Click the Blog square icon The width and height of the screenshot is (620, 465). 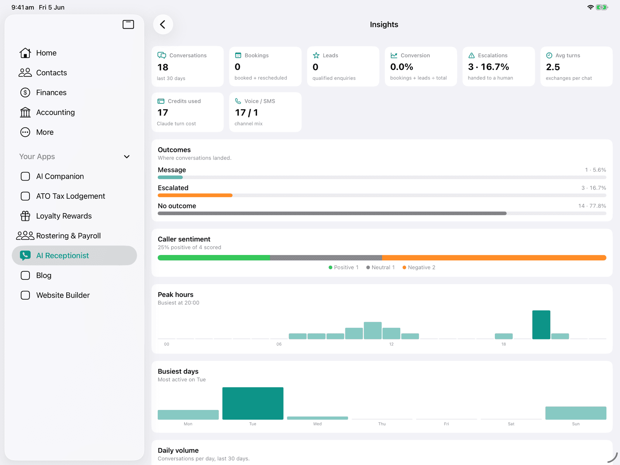pyautogui.click(x=25, y=276)
